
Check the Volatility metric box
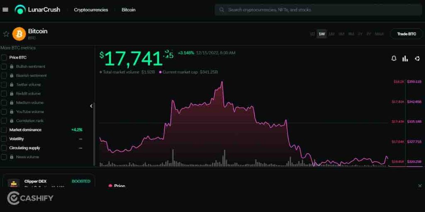point(4,139)
